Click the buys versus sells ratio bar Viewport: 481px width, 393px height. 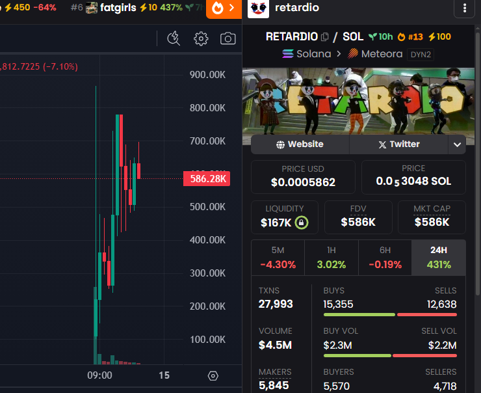pos(390,315)
